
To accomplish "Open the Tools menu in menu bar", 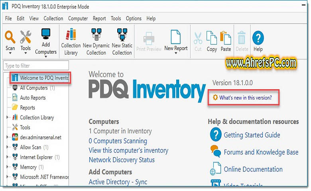I will pos(116,18).
